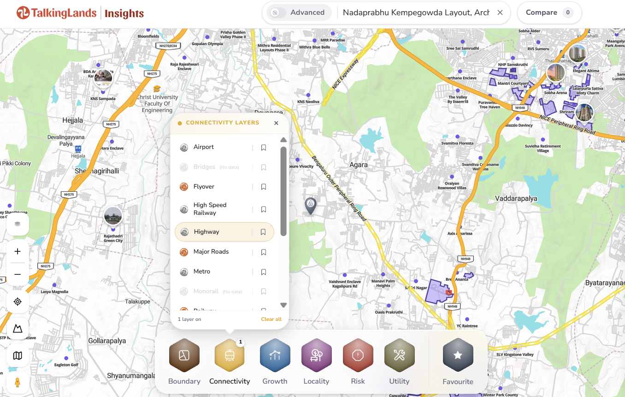Click the Oasis Prakruthi project dot
This screenshot has width=625, height=397.
[389, 306]
